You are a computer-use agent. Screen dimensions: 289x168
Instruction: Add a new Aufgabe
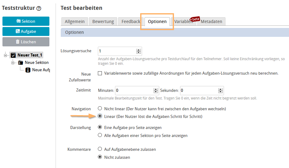26,31
